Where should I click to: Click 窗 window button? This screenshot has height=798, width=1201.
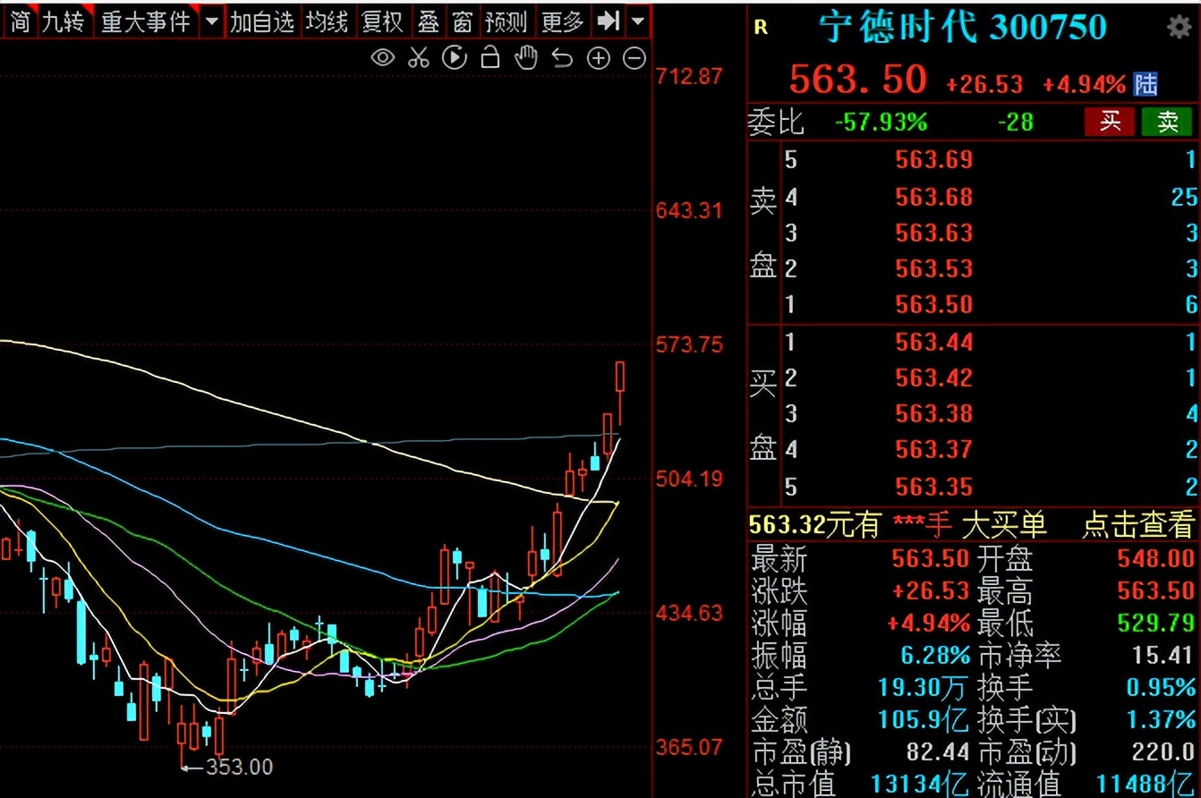point(462,21)
